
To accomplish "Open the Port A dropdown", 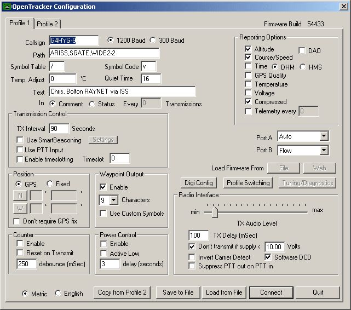I will click(324, 136).
